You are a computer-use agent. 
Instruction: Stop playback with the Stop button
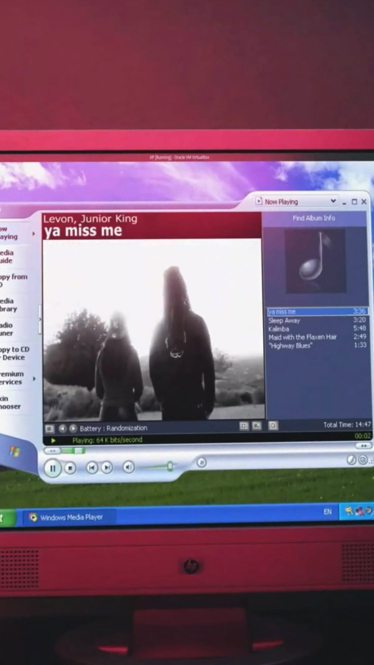(70, 468)
